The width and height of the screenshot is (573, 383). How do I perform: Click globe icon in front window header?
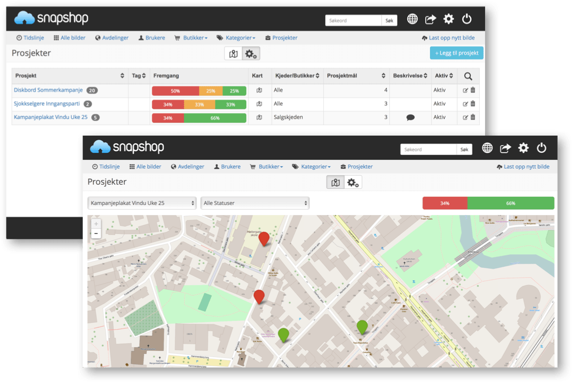(x=487, y=148)
